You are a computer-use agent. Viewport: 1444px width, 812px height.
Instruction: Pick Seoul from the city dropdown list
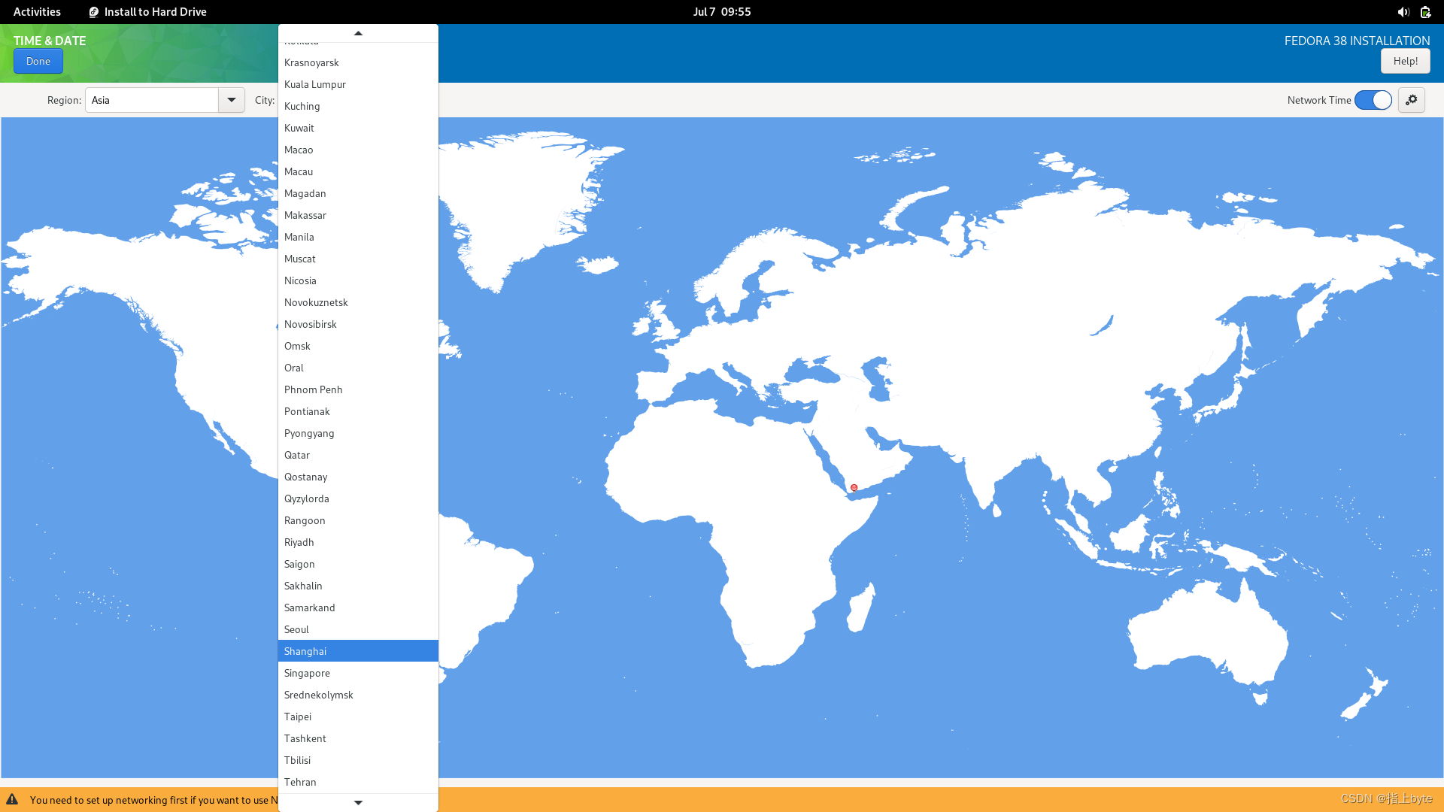(296, 629)
